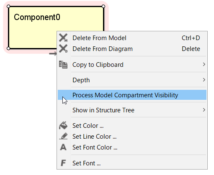Expand the Depth submenu arrow

[204, 80]
